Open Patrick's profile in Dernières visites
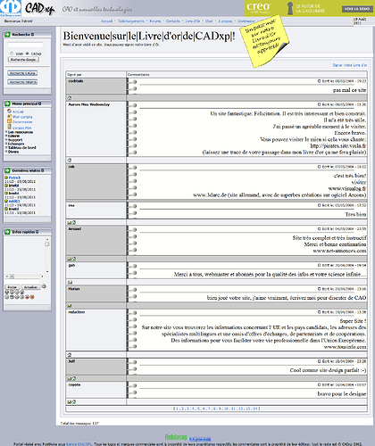The width and height of the screenshot is (375, 446). click(14, 178)
